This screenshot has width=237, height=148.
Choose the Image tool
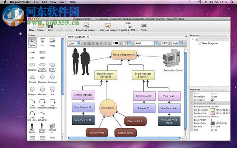[x=52, y=42]
